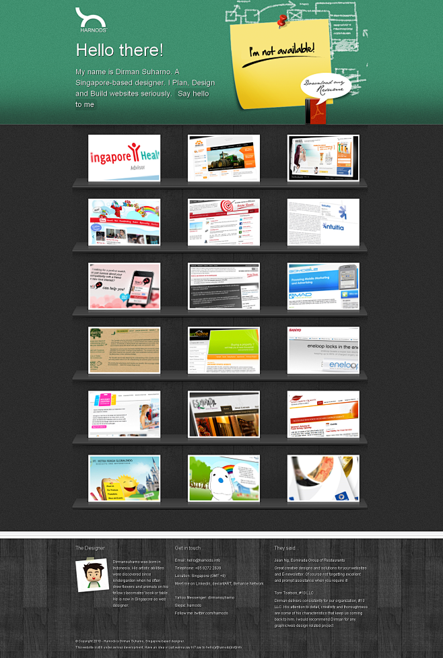This screenshot has width=443, height=658.
Task: Open the Singapore Health Advisor thumbnail
Action: 124,158
